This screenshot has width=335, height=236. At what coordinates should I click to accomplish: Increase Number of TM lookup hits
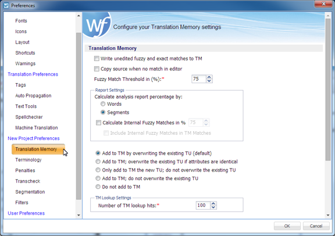[x=213, y=203]
